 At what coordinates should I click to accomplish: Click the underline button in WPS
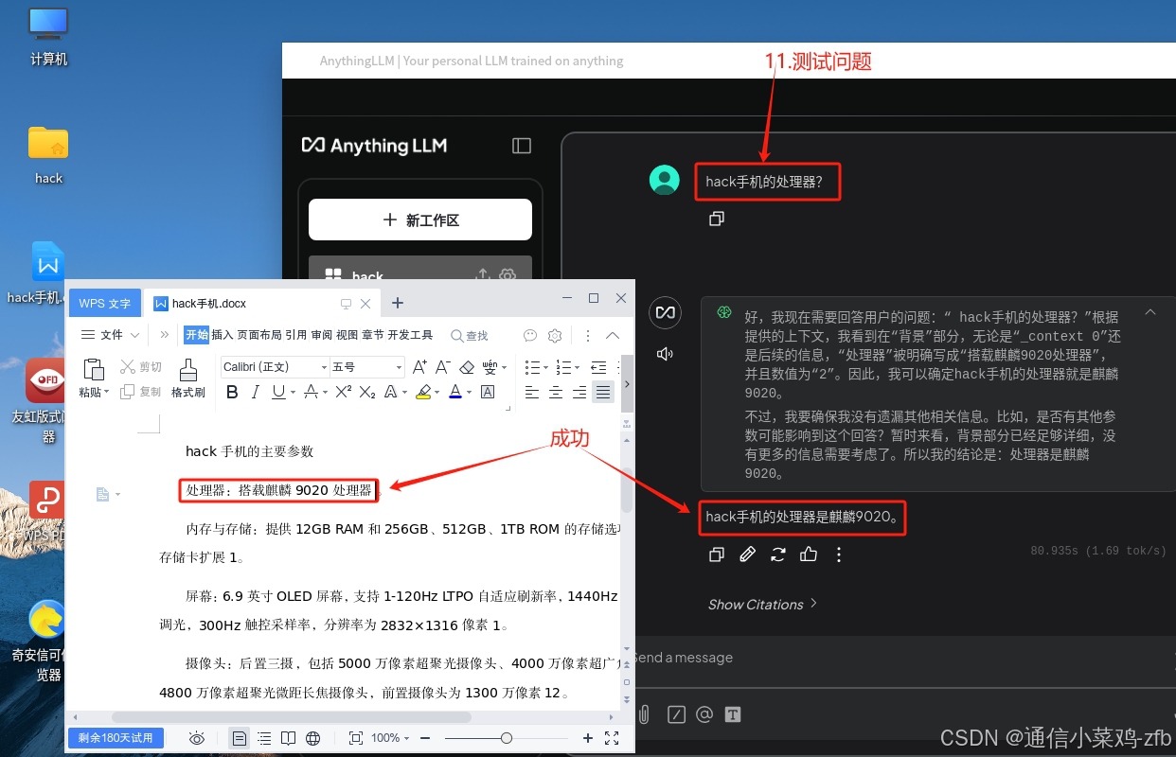click(278, 392)
